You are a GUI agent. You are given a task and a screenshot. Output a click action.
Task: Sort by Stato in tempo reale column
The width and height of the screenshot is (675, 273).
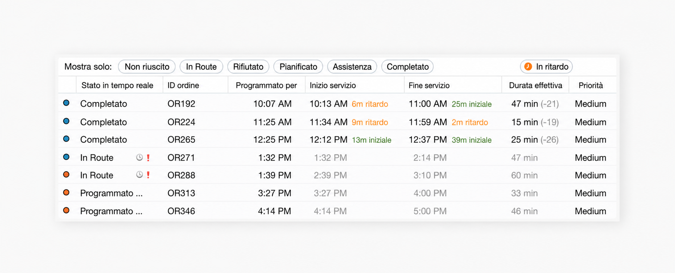pyautogui.click(x=117, y=85)
